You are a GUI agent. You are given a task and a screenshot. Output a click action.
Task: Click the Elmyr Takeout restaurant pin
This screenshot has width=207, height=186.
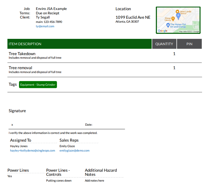[173, 18]
